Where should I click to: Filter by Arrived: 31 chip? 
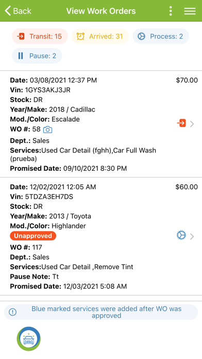100,36
